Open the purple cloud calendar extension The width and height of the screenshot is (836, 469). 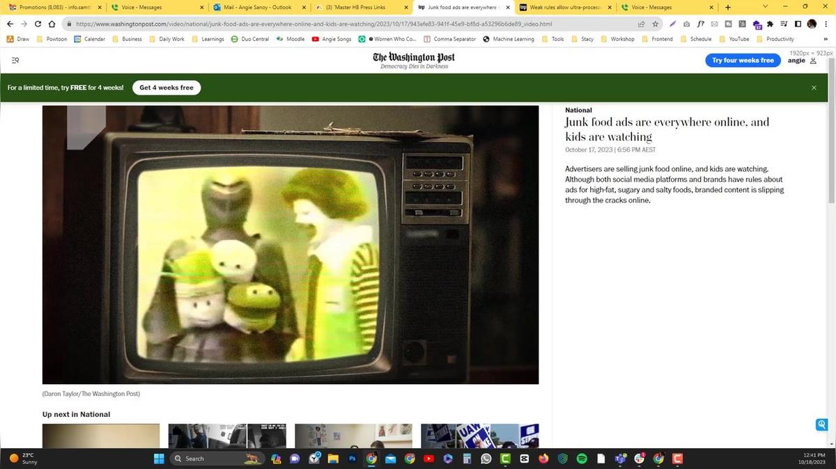pos(757,24)
